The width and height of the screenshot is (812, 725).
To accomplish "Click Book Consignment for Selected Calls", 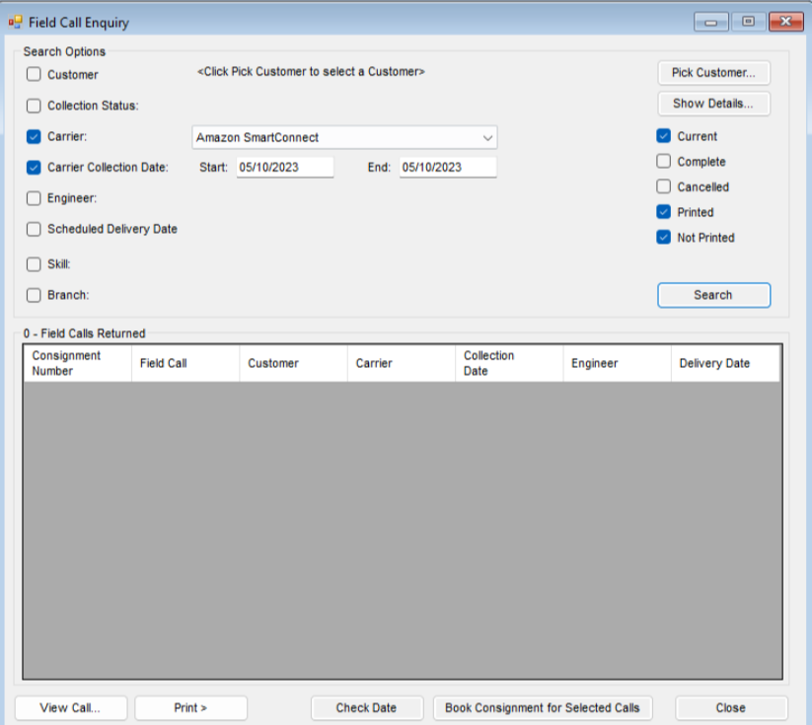I will pos(542,707).
